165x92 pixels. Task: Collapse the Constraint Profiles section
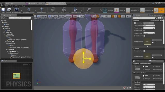click(133, 73)
